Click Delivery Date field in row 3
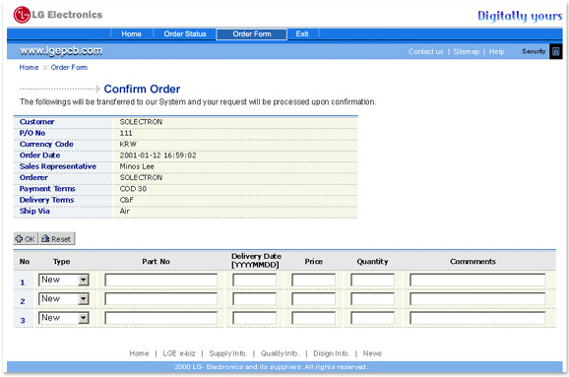The width and height of the screenshot is (569, 377). 254,318
